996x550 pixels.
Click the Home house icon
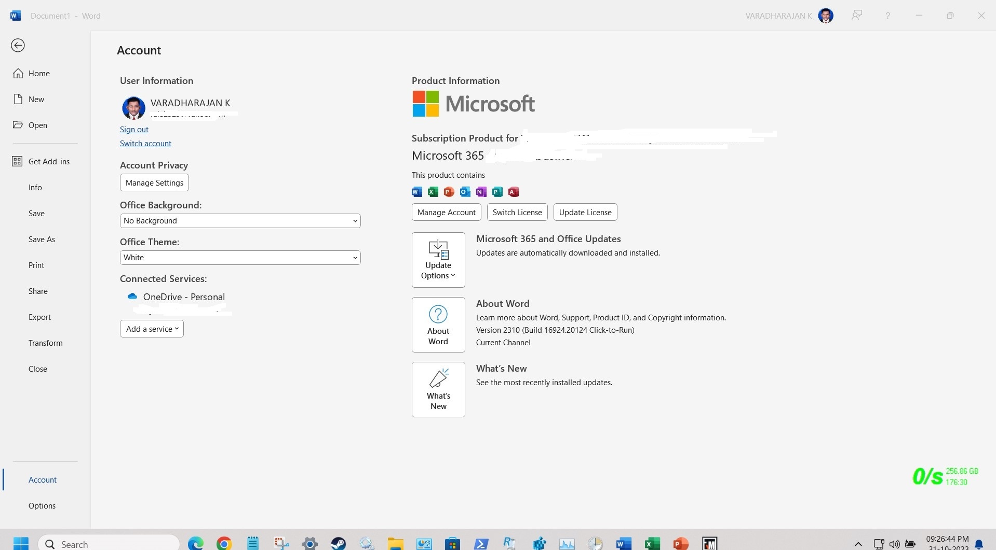pyautogui.click(x=18, y=74)
